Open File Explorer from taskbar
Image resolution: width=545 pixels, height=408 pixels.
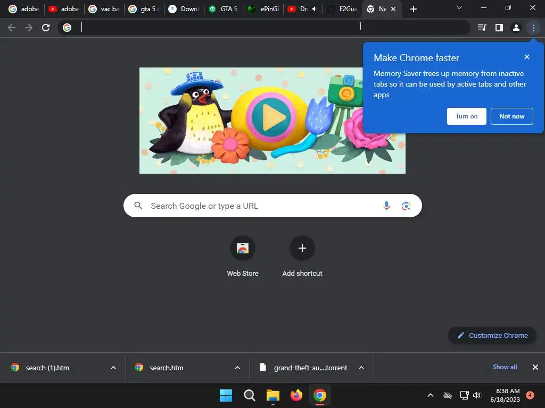[273, 395]
